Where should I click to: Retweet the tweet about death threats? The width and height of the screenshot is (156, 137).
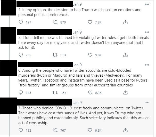coord(55,55)
